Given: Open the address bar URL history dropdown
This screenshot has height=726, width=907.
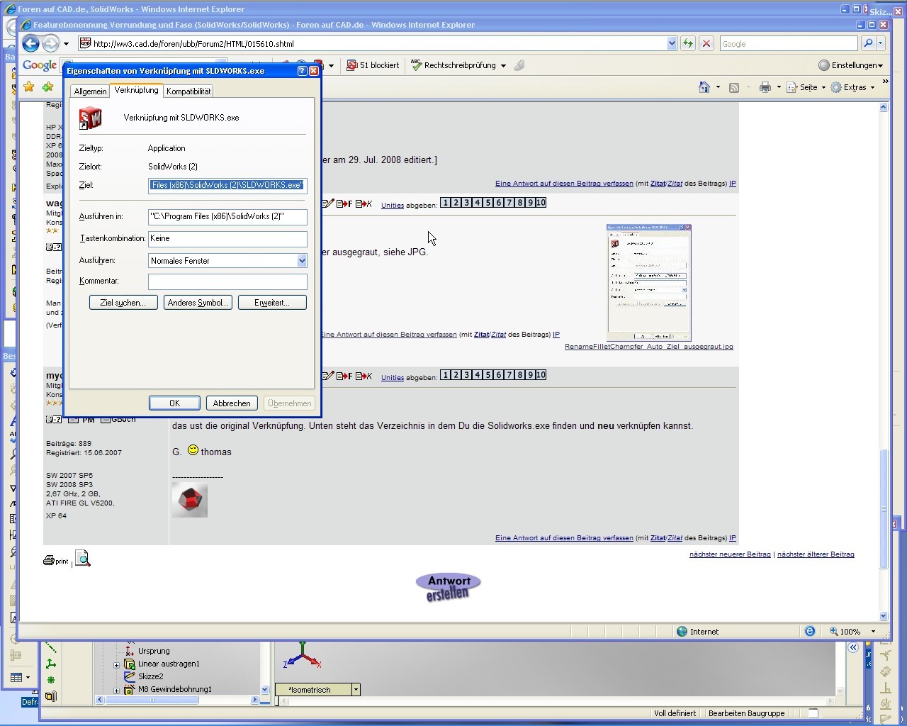Looking at the screenshot, I should point(672,43).
